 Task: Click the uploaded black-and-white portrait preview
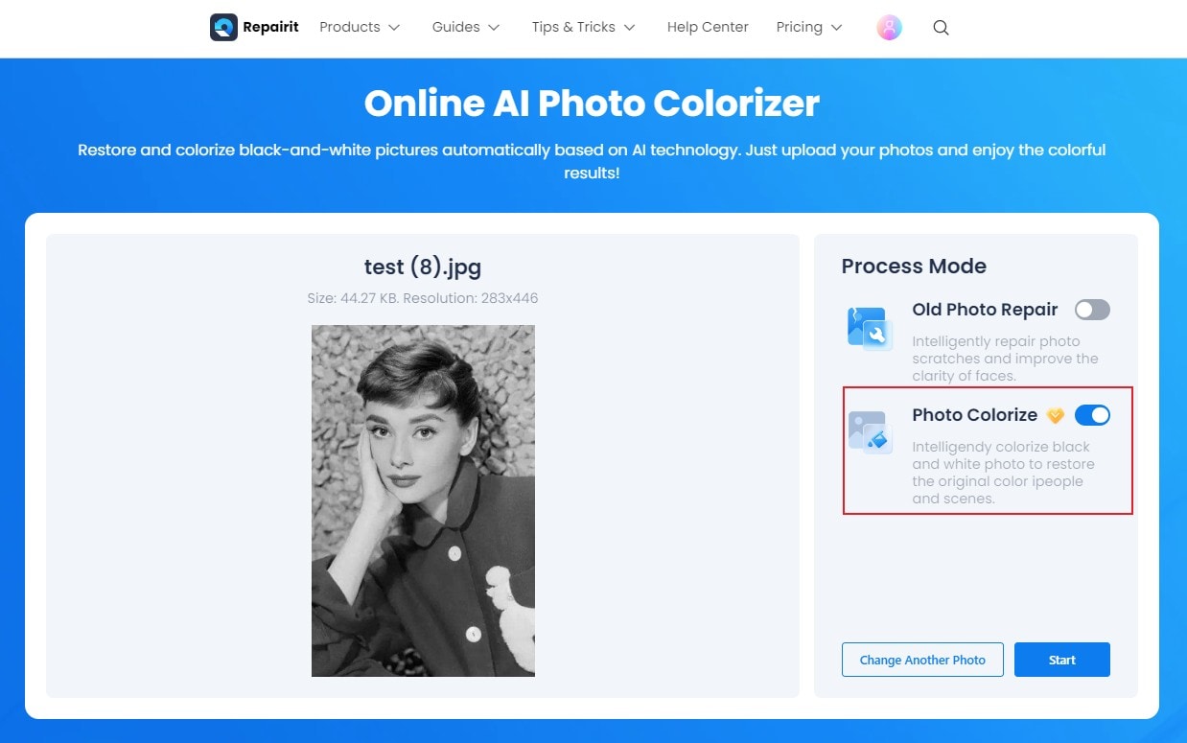pos(423,500)
